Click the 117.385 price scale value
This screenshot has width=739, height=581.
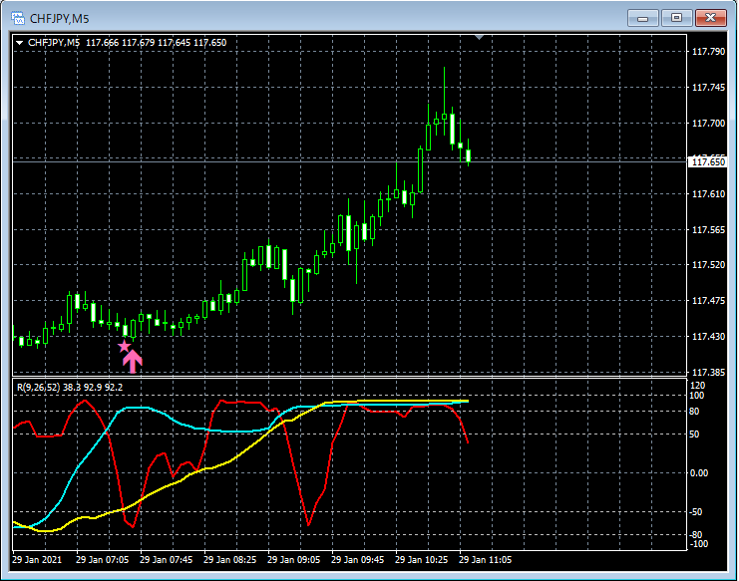[x=708, y=373]
